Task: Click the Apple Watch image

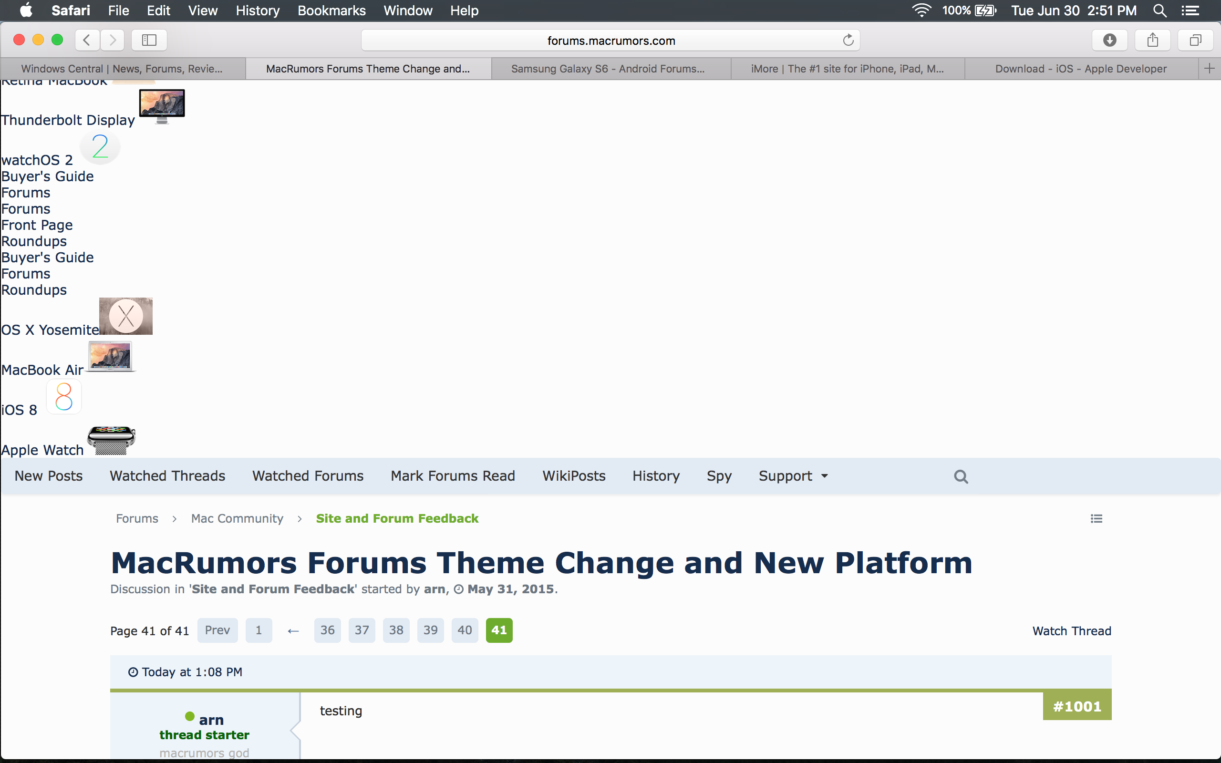Action: click(x=112, y=440)
